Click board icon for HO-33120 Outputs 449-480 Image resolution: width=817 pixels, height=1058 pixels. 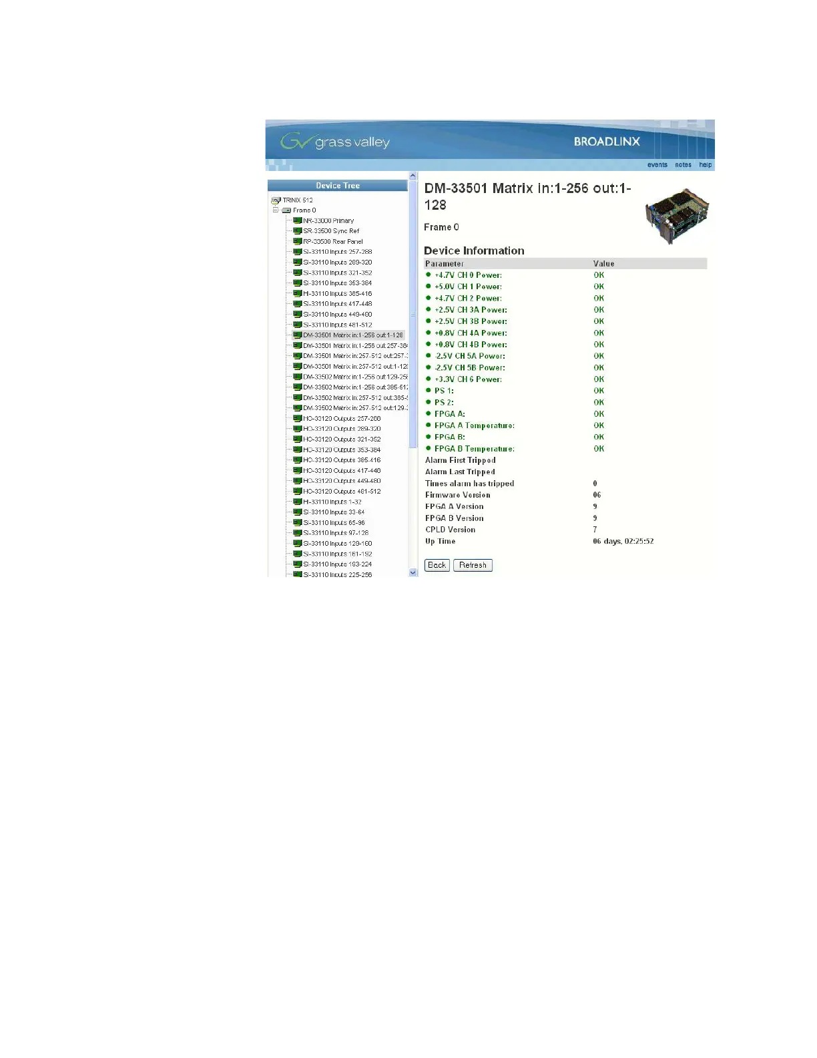click(x=298, y=481)
